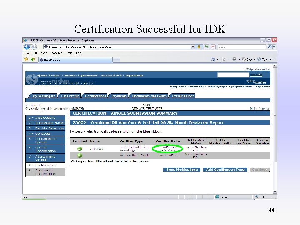Go to step 5 Spreadsheet Upload
Screen dimensions: 300x225
[45, 140]
